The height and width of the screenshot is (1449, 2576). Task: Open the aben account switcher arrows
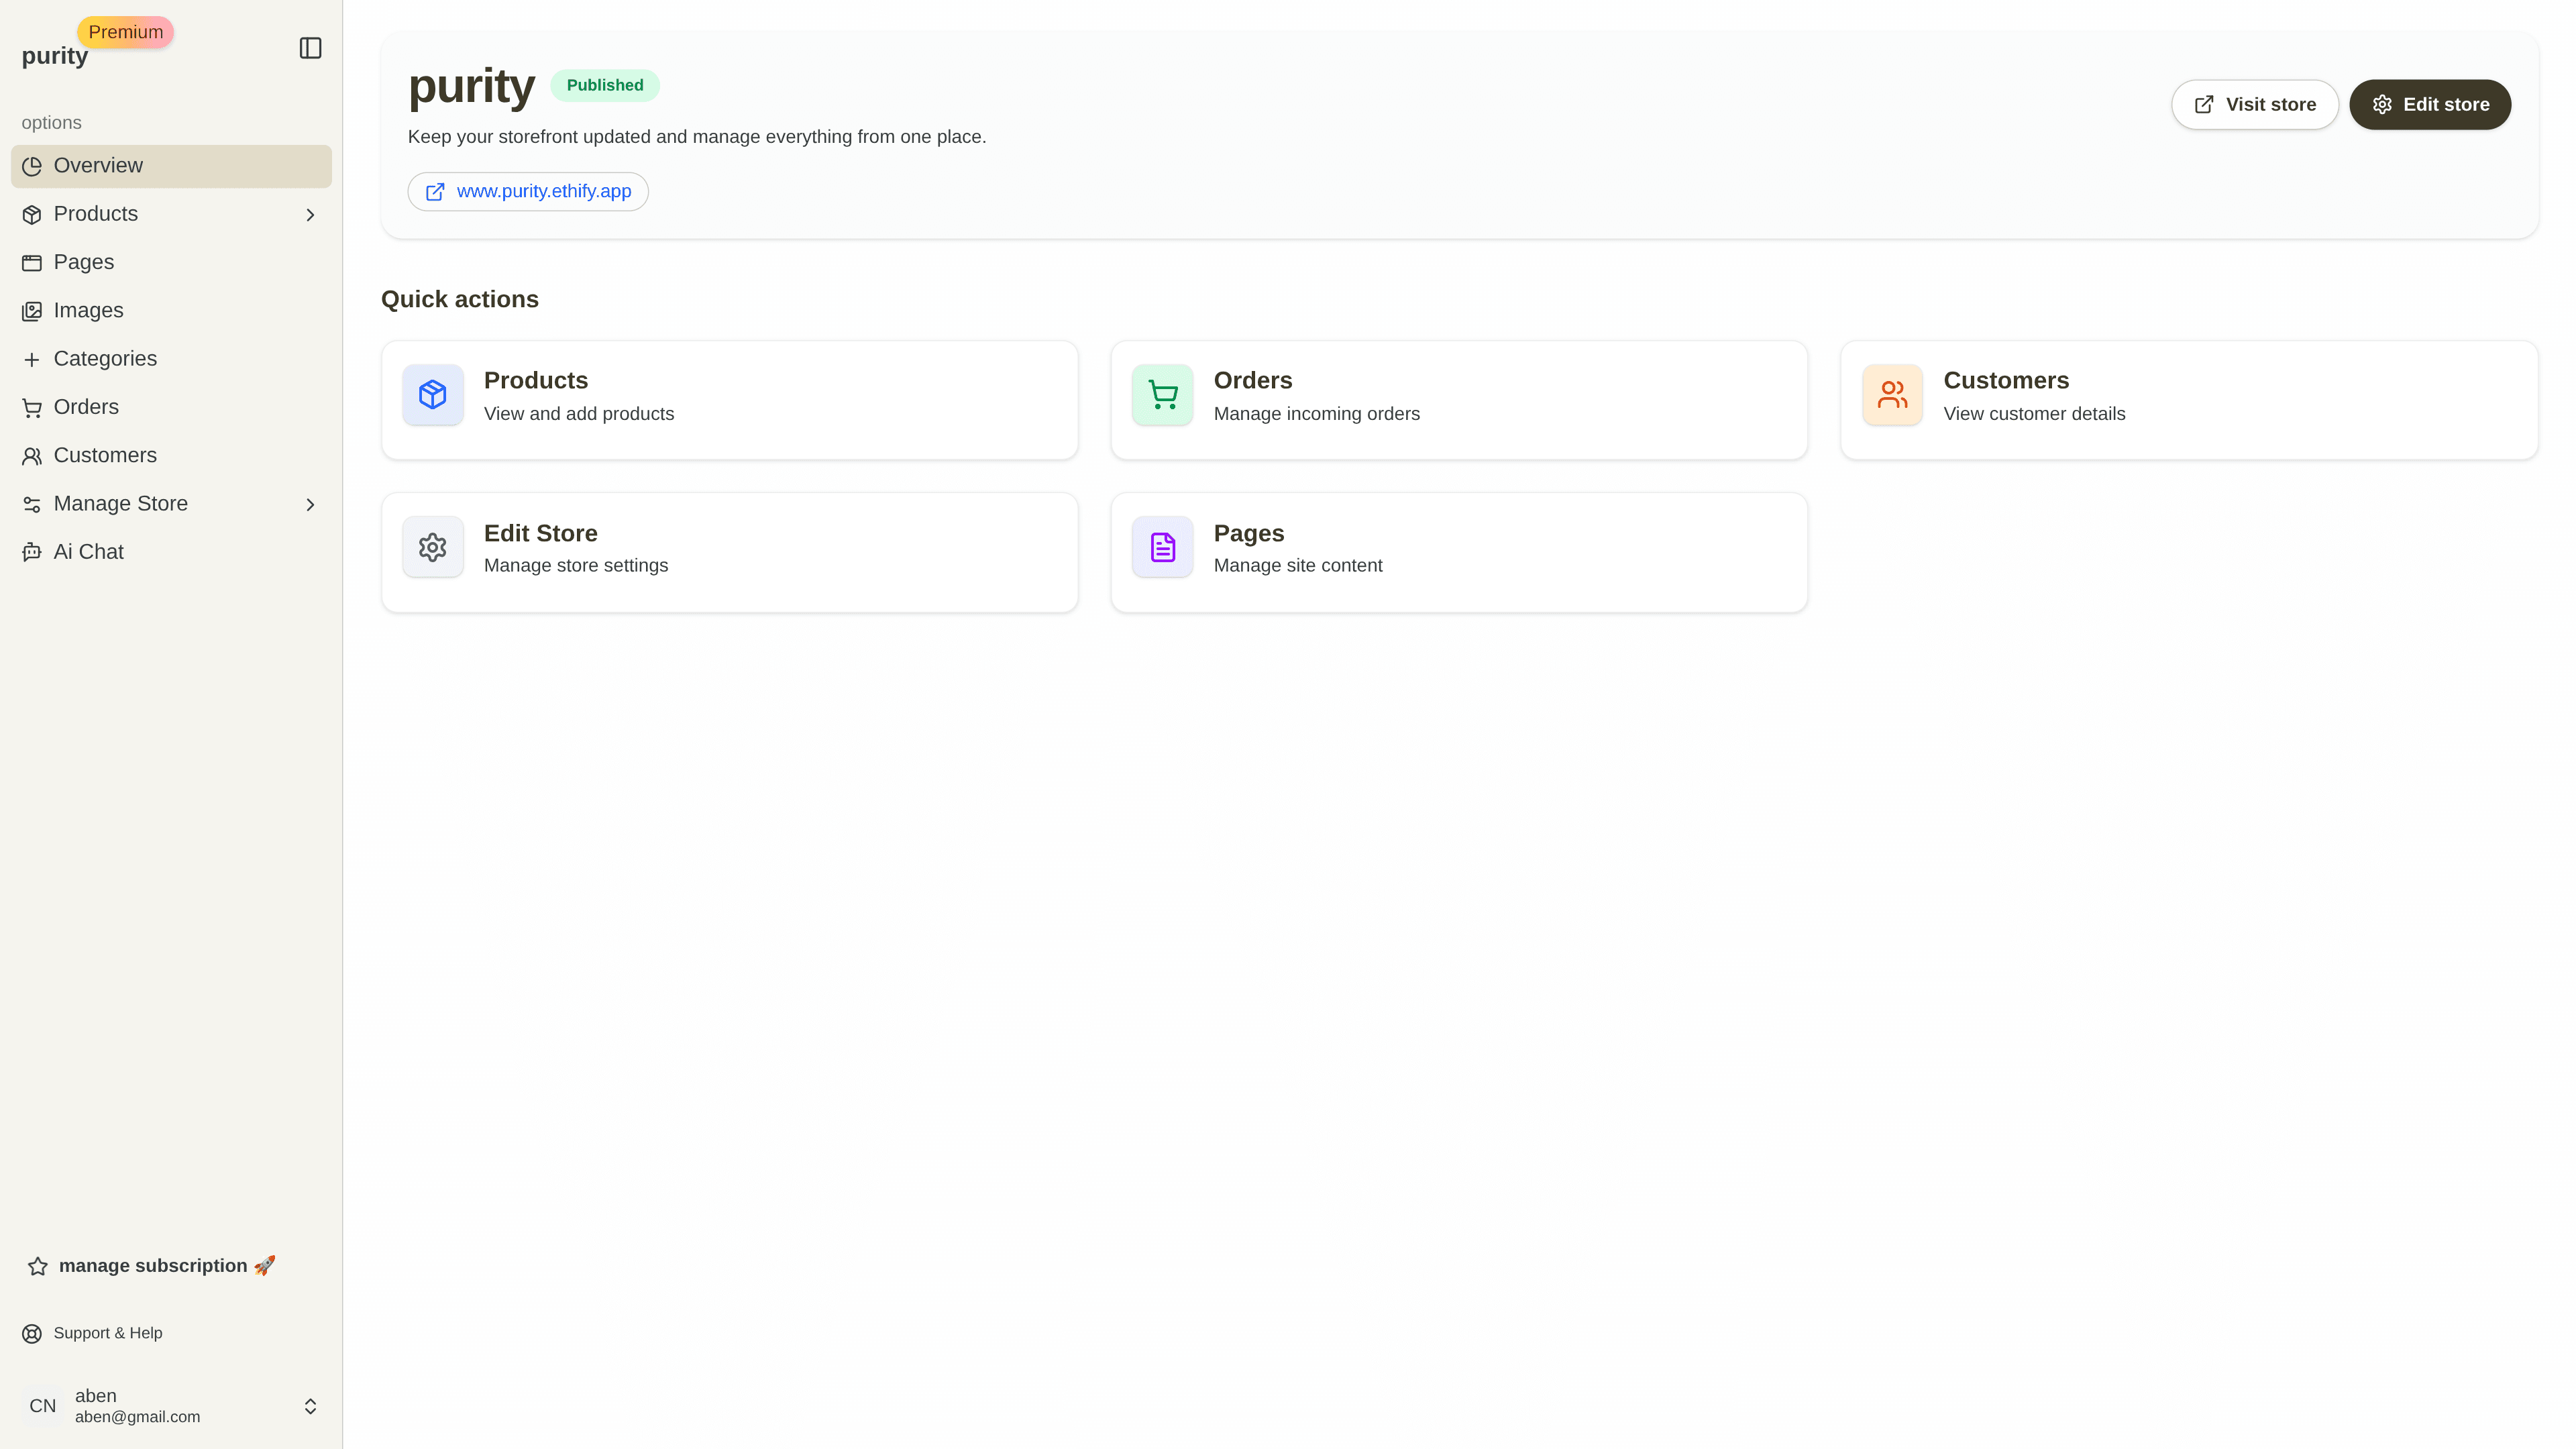click(310, 1406)
